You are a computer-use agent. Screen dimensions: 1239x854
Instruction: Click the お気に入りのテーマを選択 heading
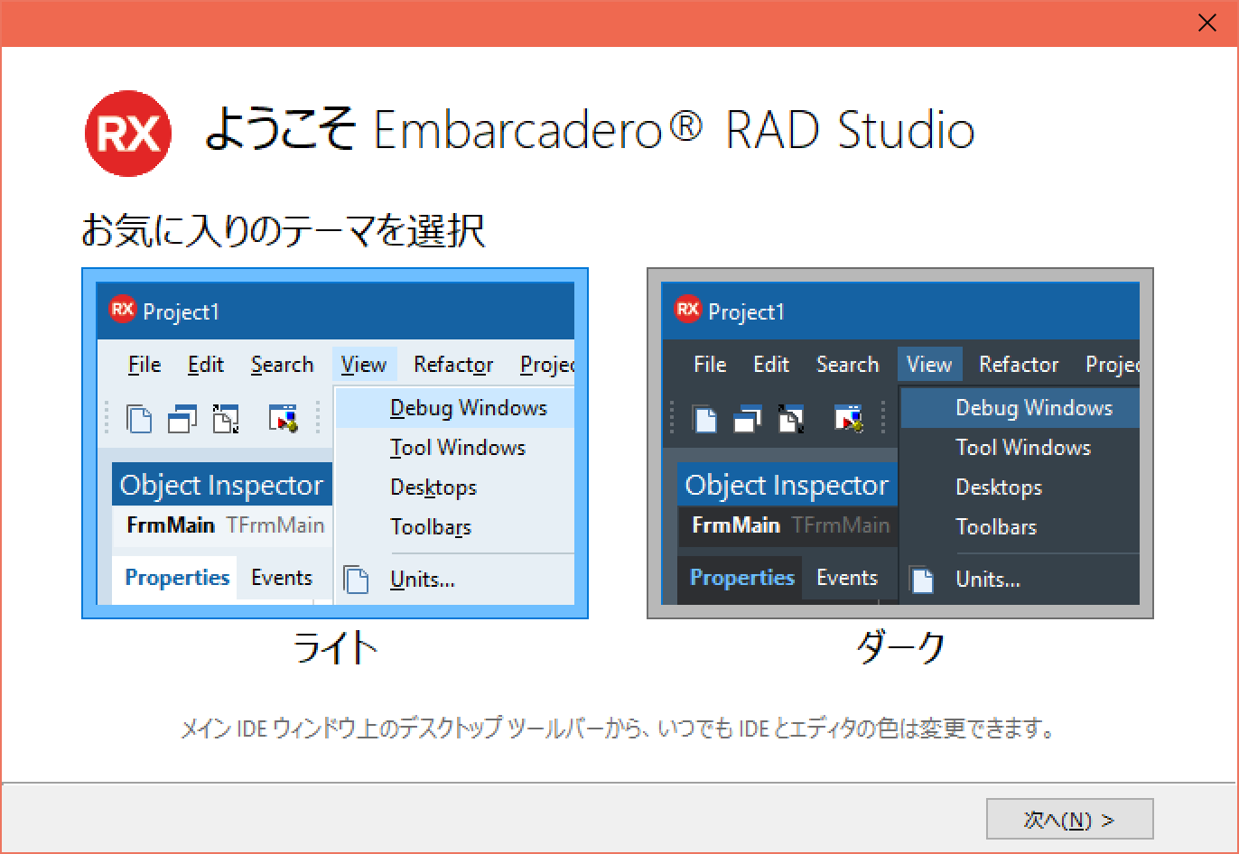click(284, 230)
